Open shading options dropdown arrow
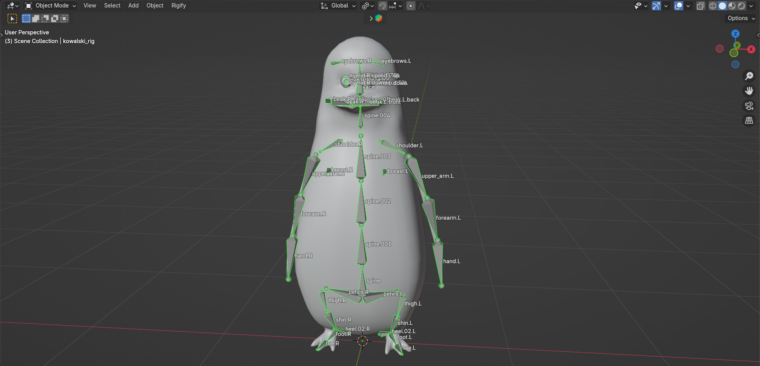The width and height of the screenshot is (760, 366). point(751,6)
